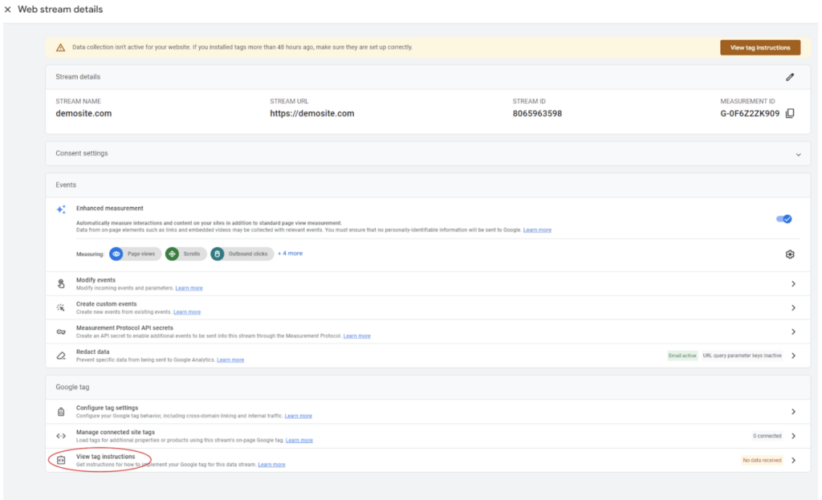822x500 pixels.
Task: Click URL query parameter keys inactive badge
Action: tap(742, 356)
